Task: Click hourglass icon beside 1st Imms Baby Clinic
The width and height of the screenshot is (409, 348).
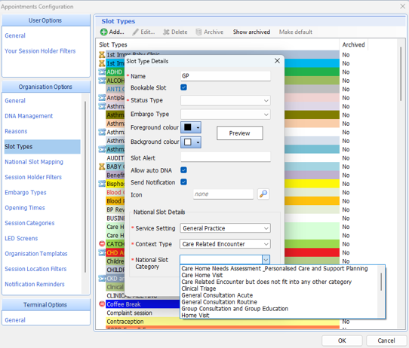Action: [102, 55]
